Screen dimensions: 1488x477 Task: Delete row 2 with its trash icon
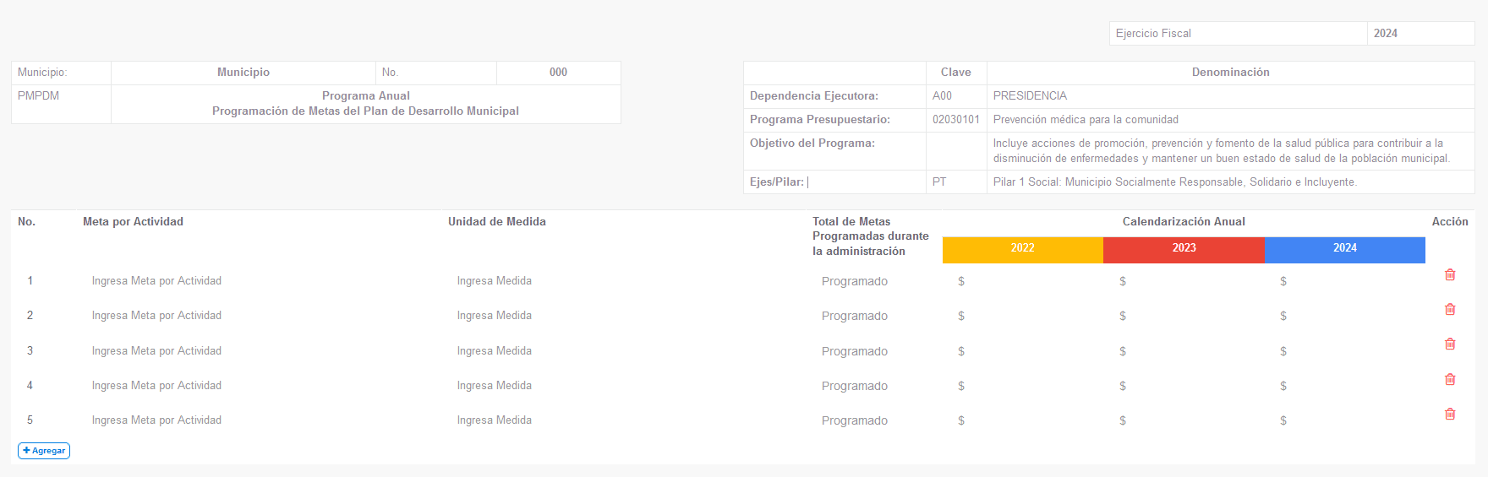click(x=1450, y=309)
